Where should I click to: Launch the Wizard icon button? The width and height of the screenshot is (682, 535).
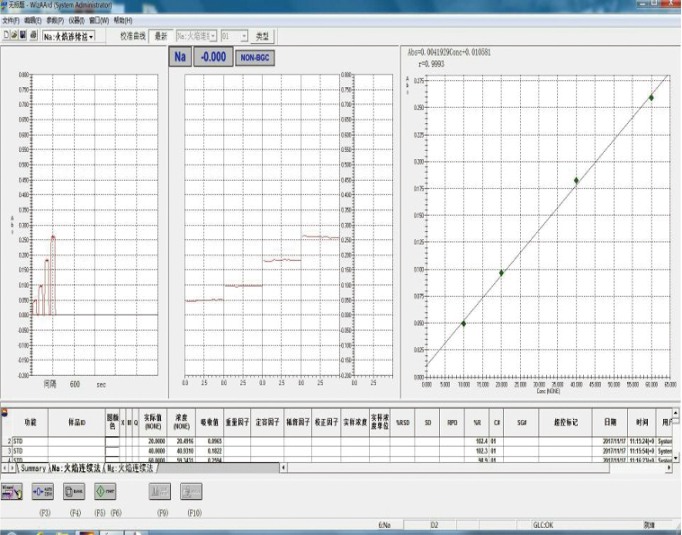(x=13, y=491)
